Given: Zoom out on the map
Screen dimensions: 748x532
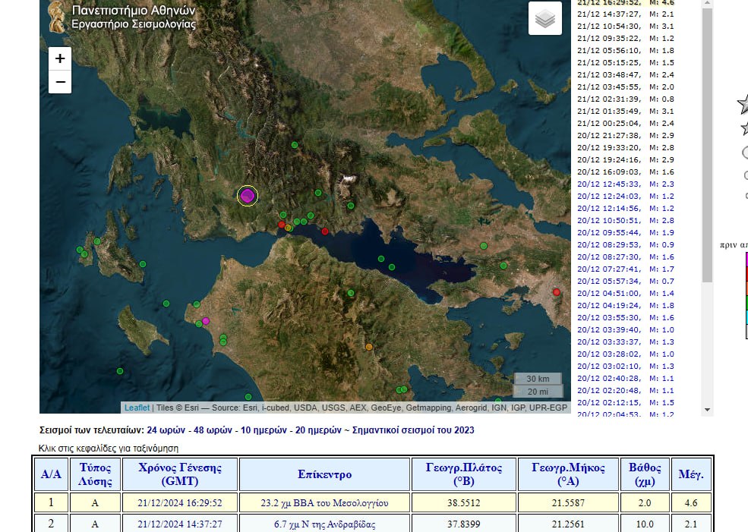Looking at the screenshot, I should (60, 82).
